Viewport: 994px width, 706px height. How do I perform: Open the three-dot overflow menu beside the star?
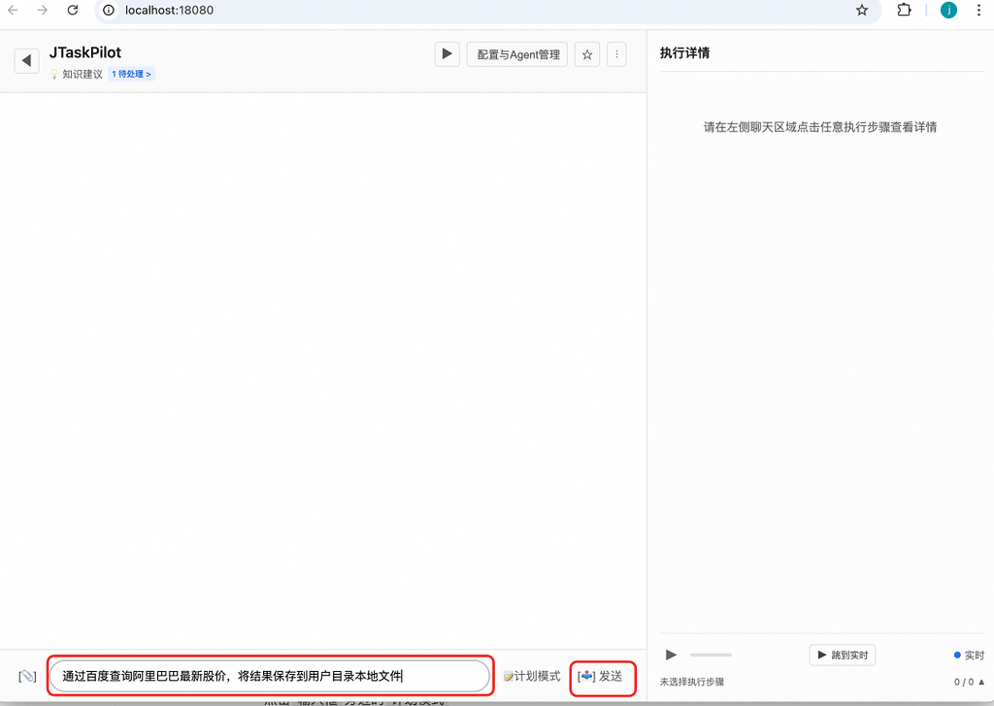(x=616, y=54)
